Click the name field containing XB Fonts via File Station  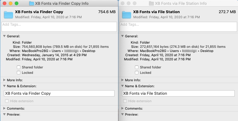178,94
